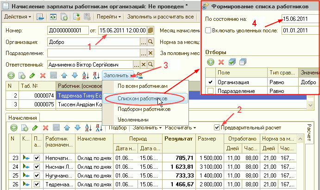Choose Подбором работников menu item
Viewport: 320px width, 190px height.
point(144,110)
